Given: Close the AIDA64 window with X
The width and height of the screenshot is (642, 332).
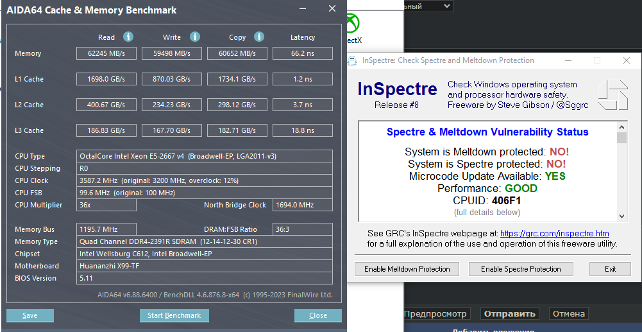Looking at the screenshot, I should point(332,8).
